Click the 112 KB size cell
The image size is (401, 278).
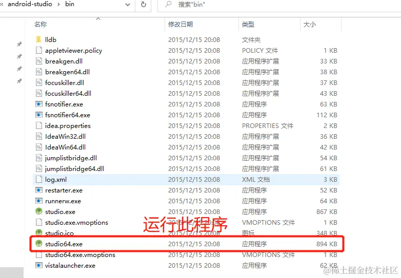tap(327, 115)
